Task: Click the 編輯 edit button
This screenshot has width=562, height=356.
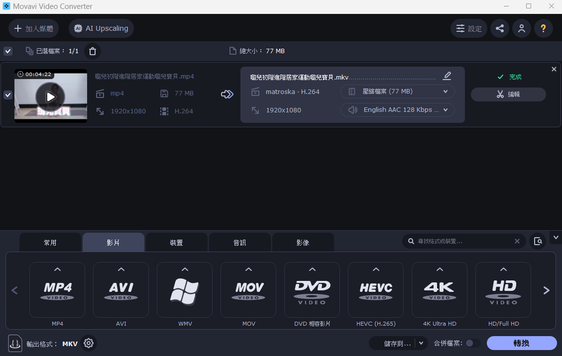Action: 508,94
